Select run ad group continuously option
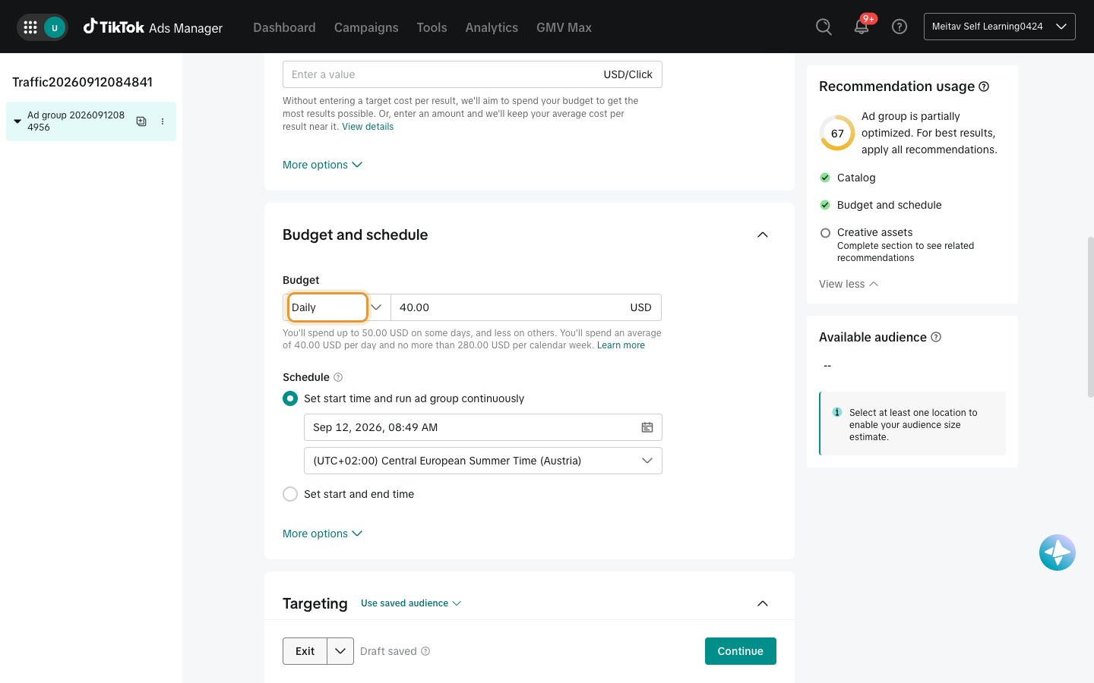Image resolution: width=1094 pixels, height=683 pixels. click(x=290, y=398)
